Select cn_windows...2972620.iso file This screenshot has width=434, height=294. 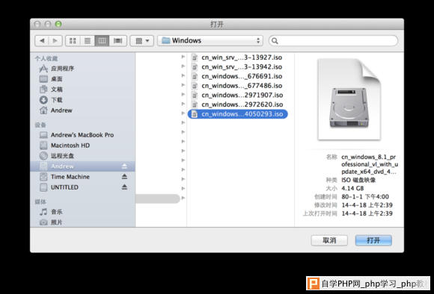pyautogui.click(x=237, y=104)
